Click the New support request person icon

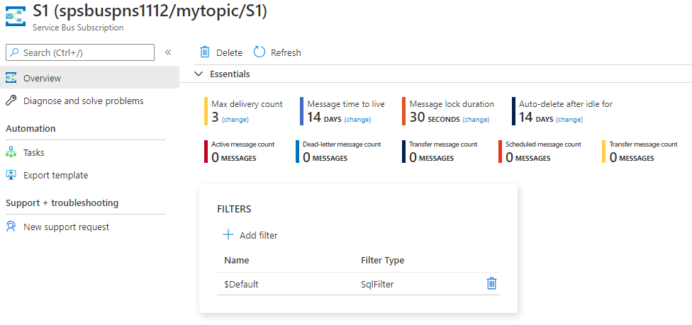11,227
